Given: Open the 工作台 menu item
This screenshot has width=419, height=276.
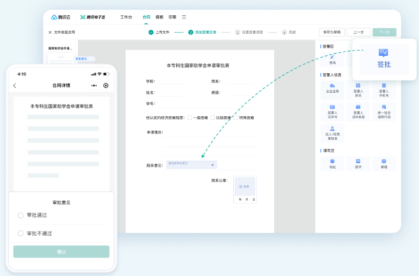Looking at the screenshot, I should (x=126, y=17).
